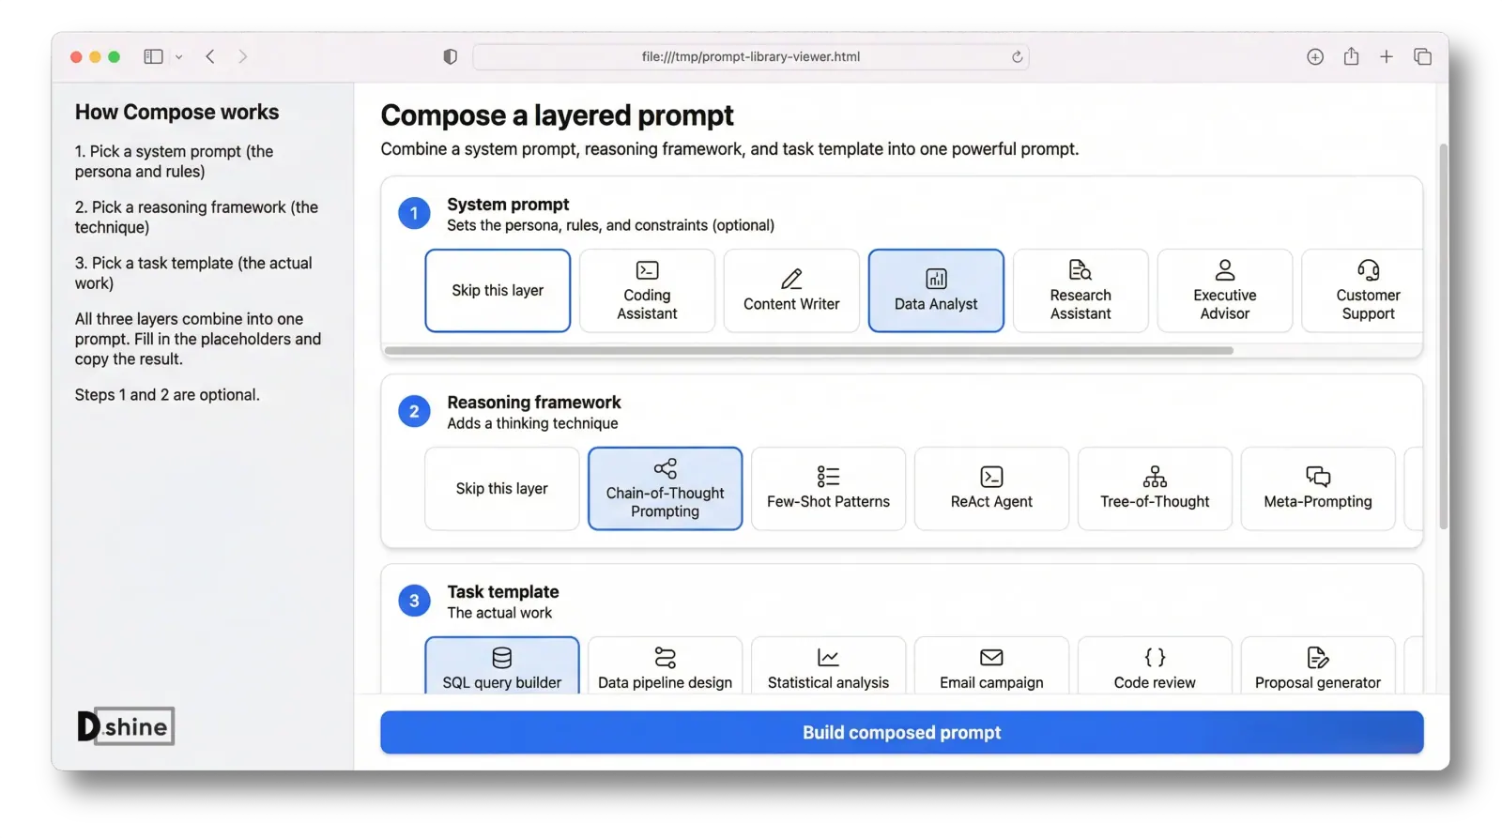Open the sidebar options dropdown chevron
The image size is (1502, 838).
coord(178,57)
